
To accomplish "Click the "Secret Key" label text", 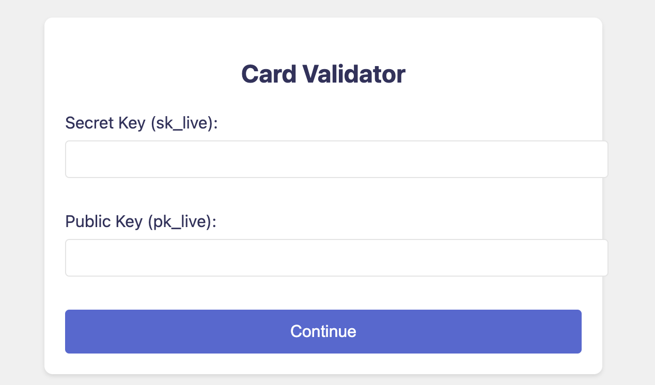I will pos(105,123).
